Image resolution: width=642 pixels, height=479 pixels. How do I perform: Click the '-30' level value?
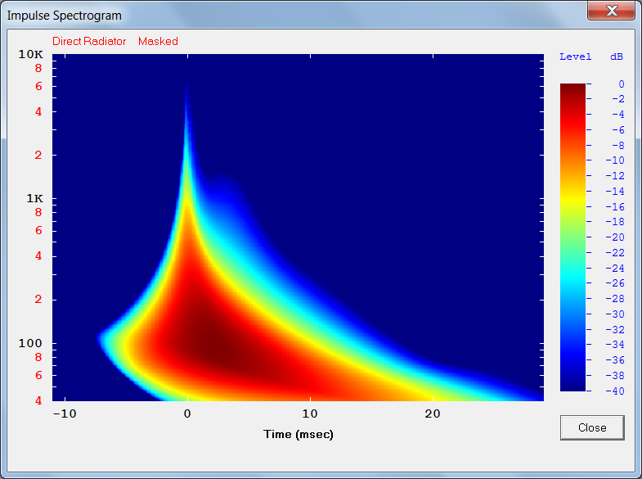click(615, 314)
